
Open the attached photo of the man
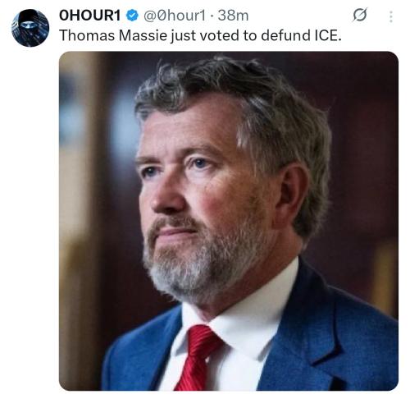click(x=229, y=221)
